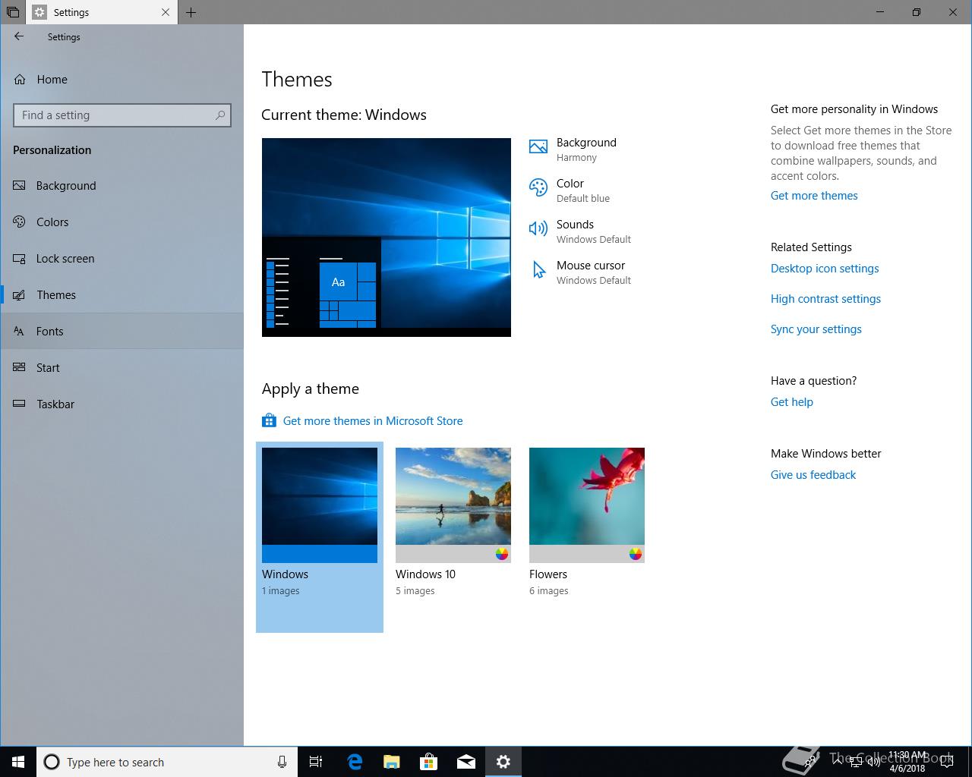Open Sync your settings
Screen dimensions: 972x777
click(816, 329)
